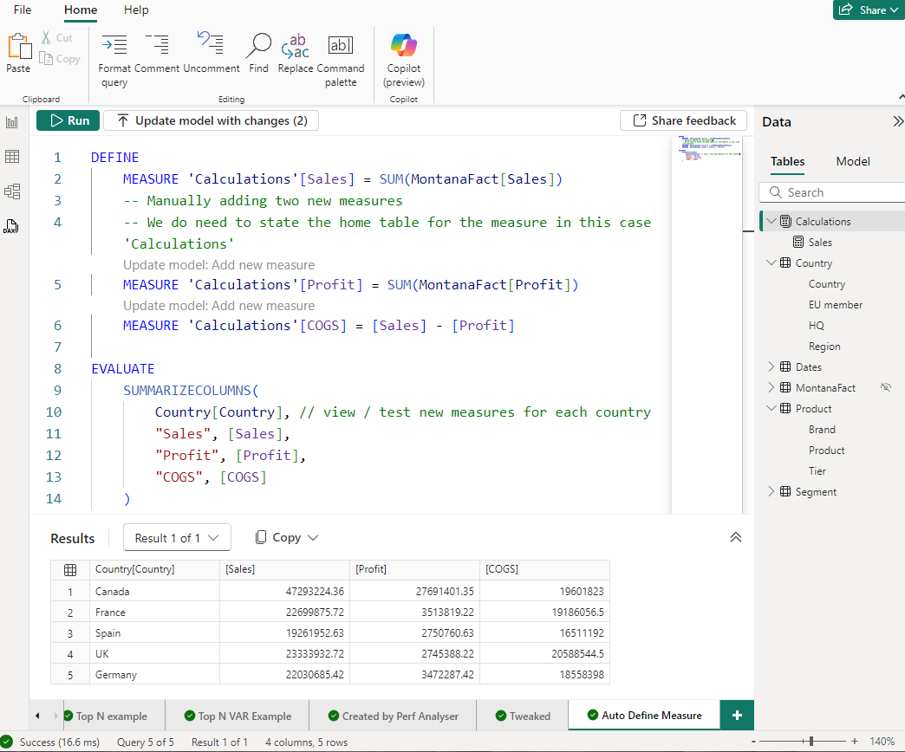
Task: Select the EU member column
Action: click(x=835, y=304)
